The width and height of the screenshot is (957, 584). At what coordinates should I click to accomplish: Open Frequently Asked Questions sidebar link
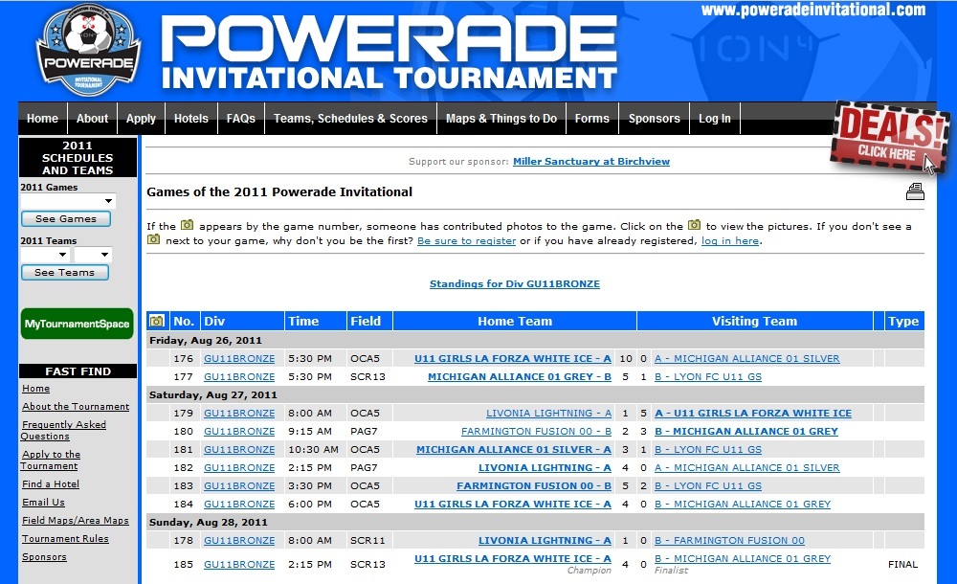[x=63, y=430]
